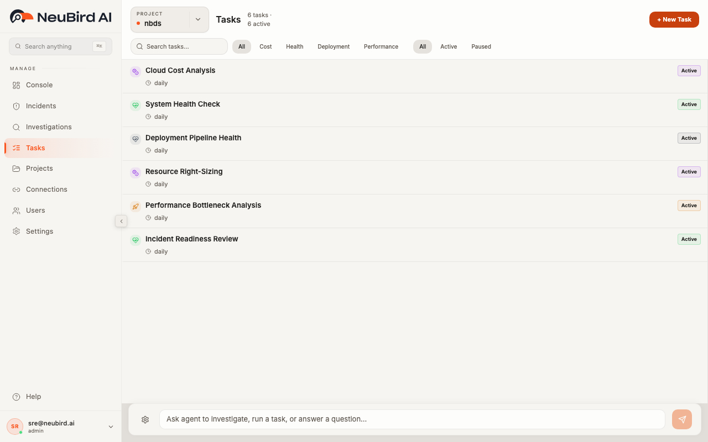Open Users from the sidebar icon

tap(17, 210)
